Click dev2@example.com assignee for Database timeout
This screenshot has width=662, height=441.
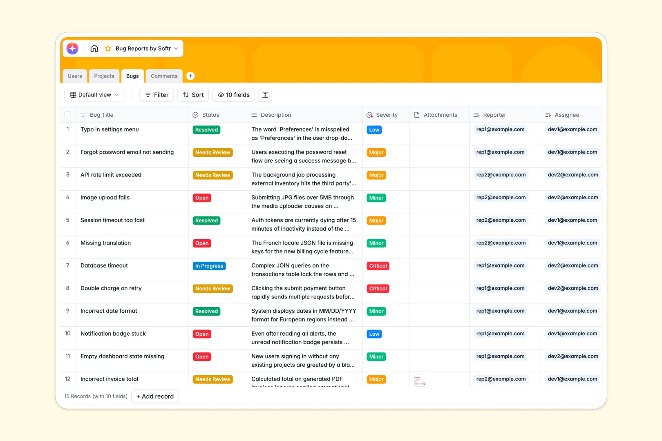click(x=573, y=265)
